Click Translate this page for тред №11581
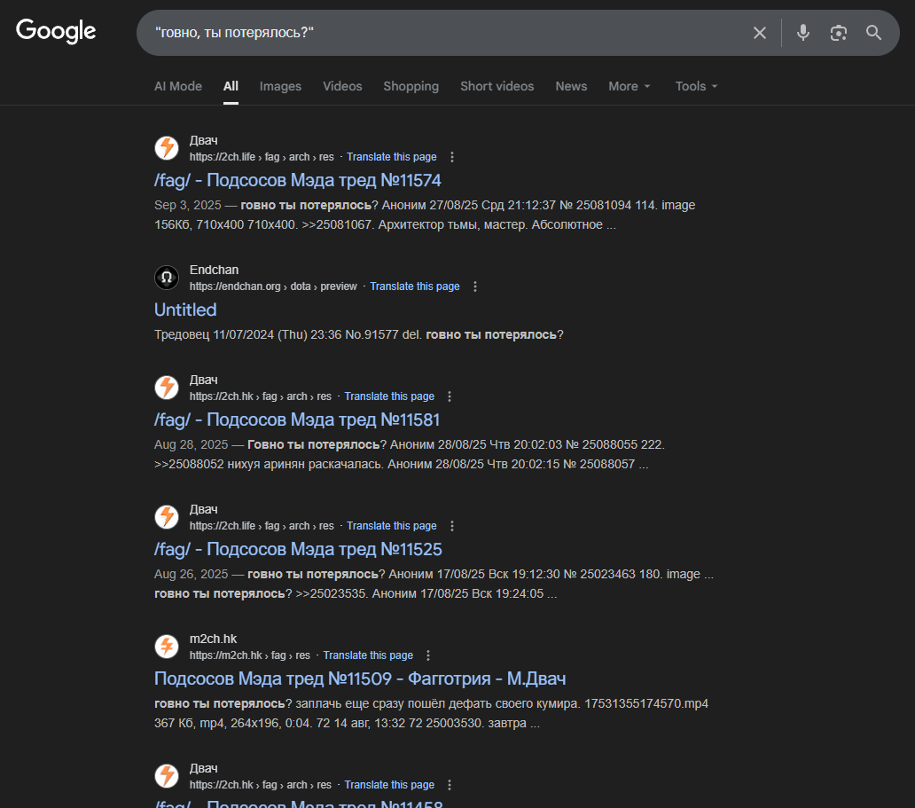 click(389, 396)
